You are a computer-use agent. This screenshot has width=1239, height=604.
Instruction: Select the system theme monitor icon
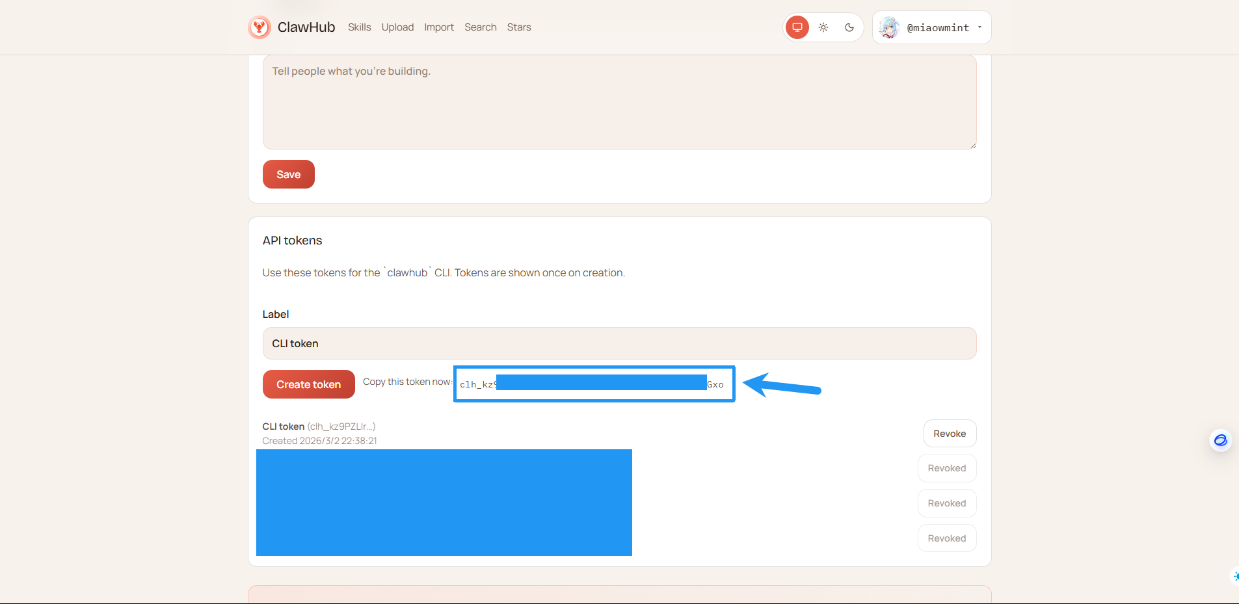pyautogui.click(x=797, y=27)
